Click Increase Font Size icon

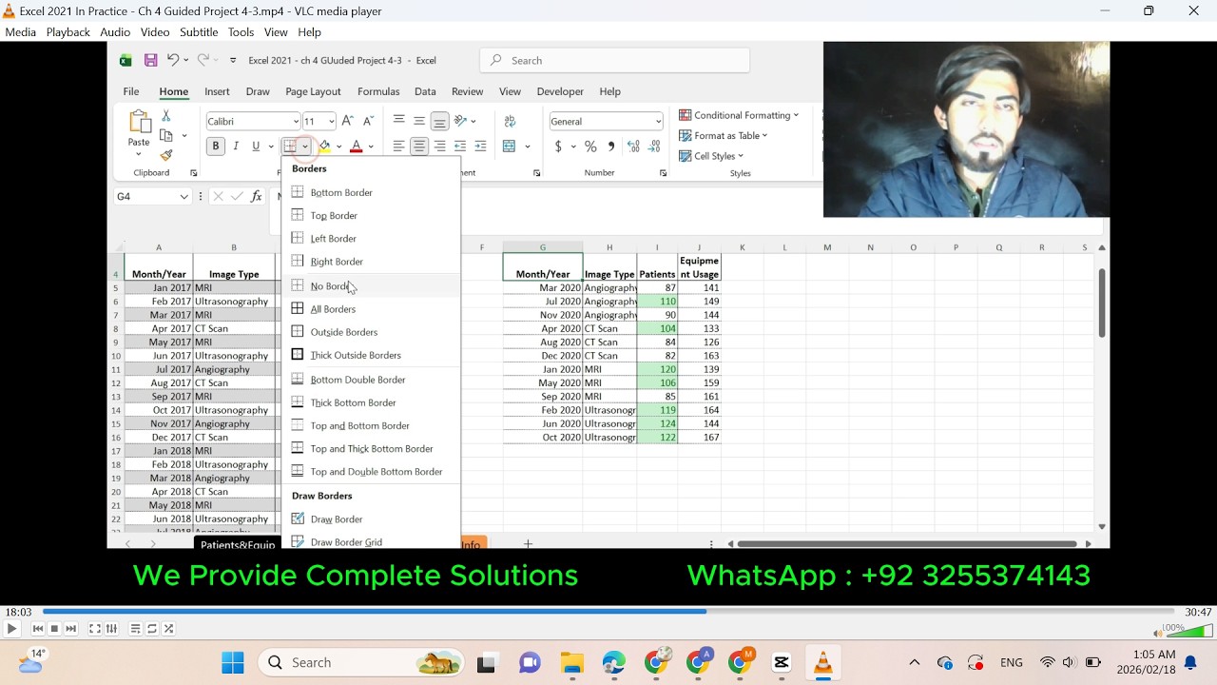347,121
